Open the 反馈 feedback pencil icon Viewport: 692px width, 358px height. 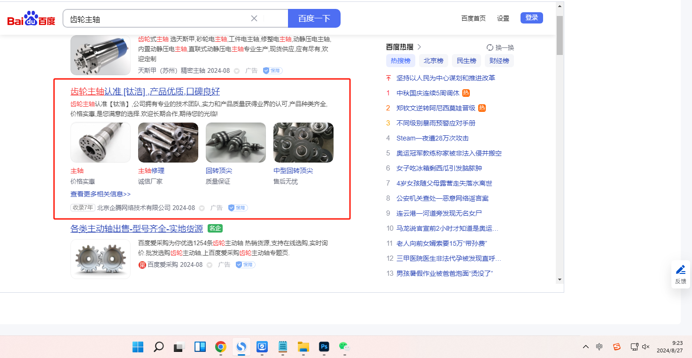(x=680, y=270)
